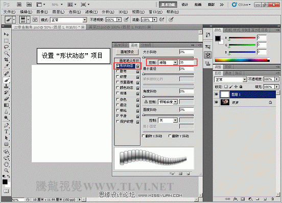
Task: Launch Mini Bridge from application bar
Action: (29, 5)
